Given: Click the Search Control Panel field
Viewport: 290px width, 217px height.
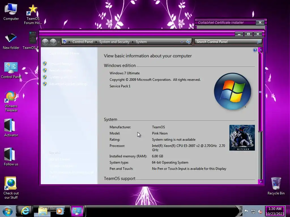Looking at the screenshot, I should point(226,42).
